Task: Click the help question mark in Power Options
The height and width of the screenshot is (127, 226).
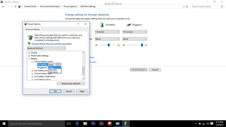Action: tap(78, 24)
